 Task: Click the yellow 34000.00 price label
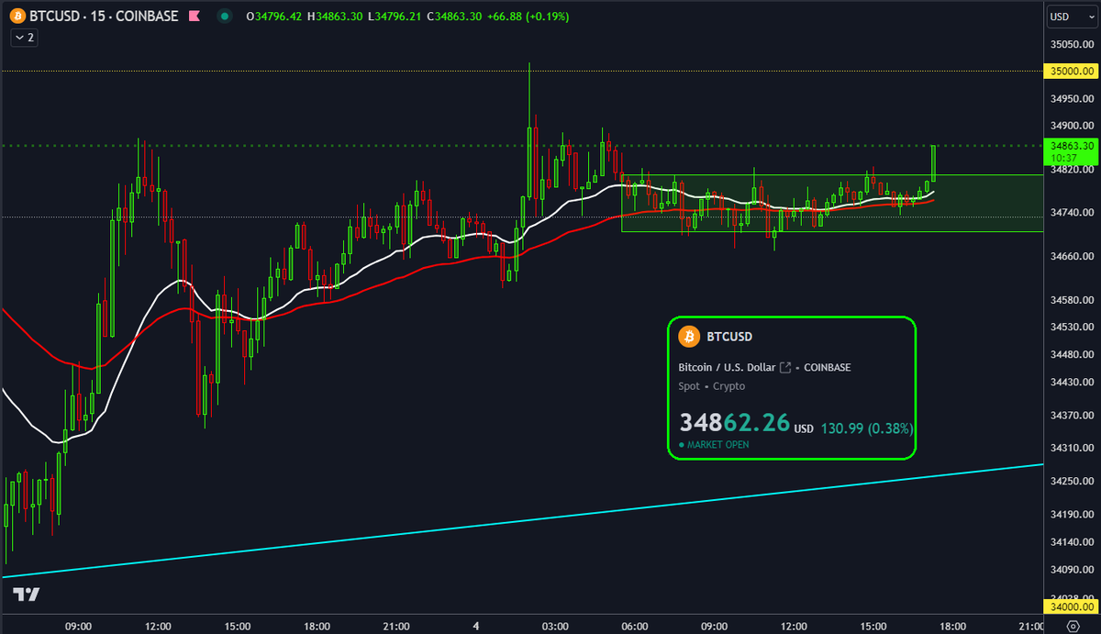(1071, 606)
